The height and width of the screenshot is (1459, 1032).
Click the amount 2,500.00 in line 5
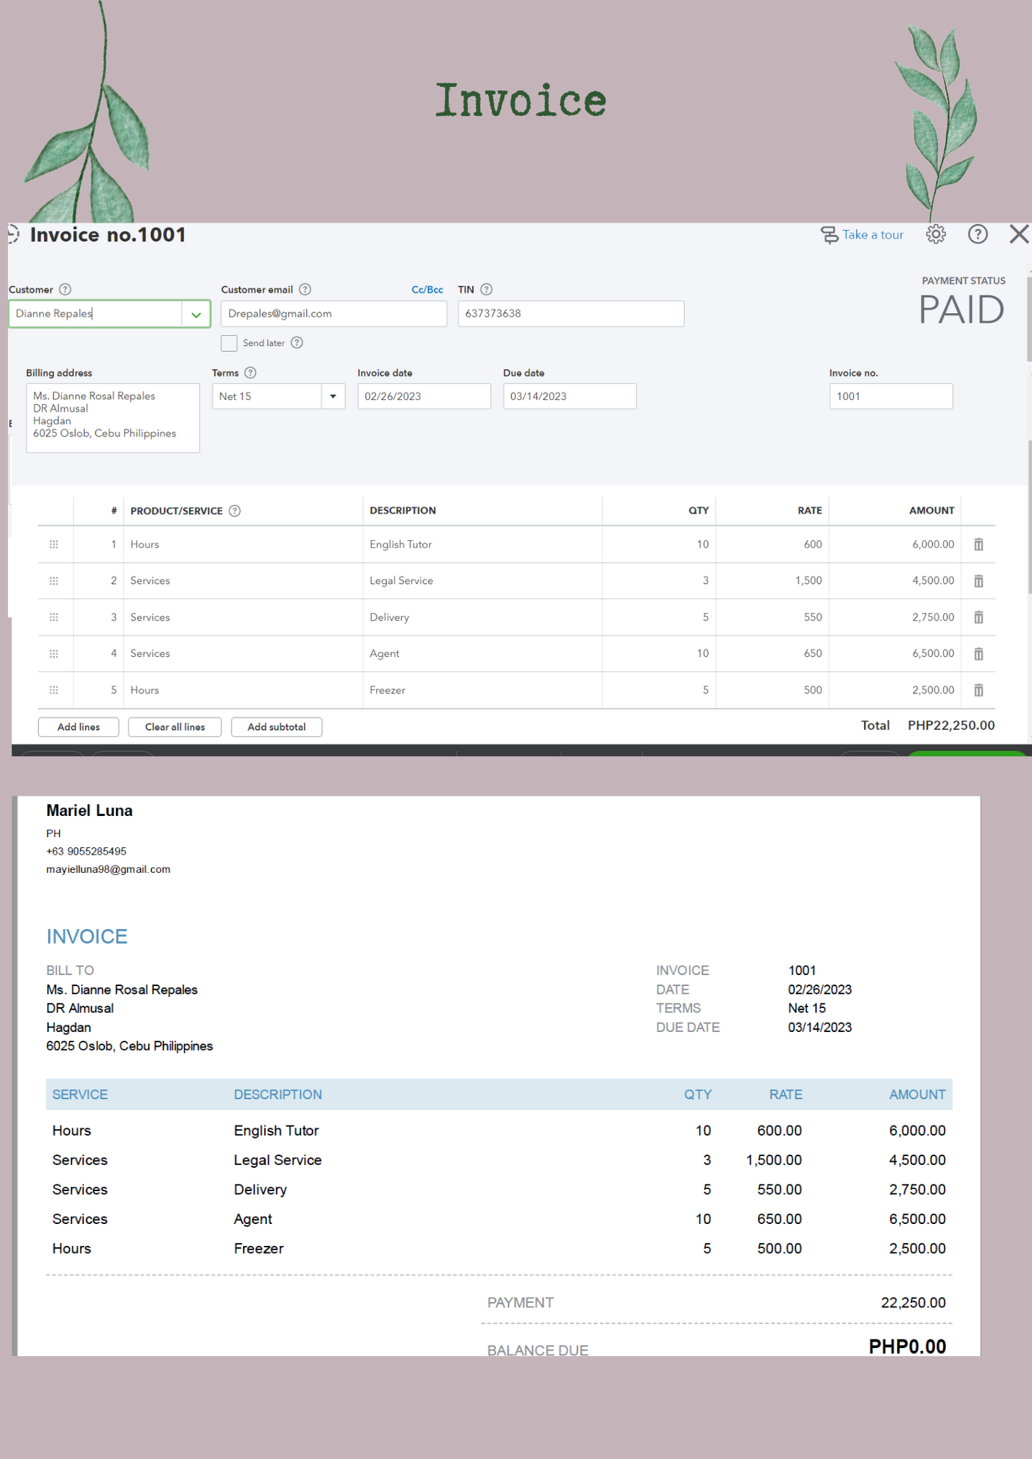tap(933, 690)
